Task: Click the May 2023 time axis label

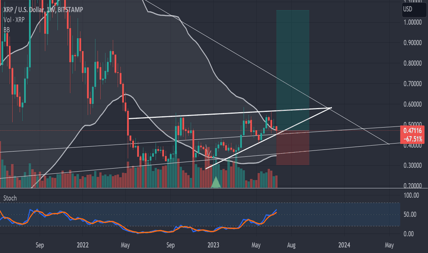Action: tap(256, 245)
